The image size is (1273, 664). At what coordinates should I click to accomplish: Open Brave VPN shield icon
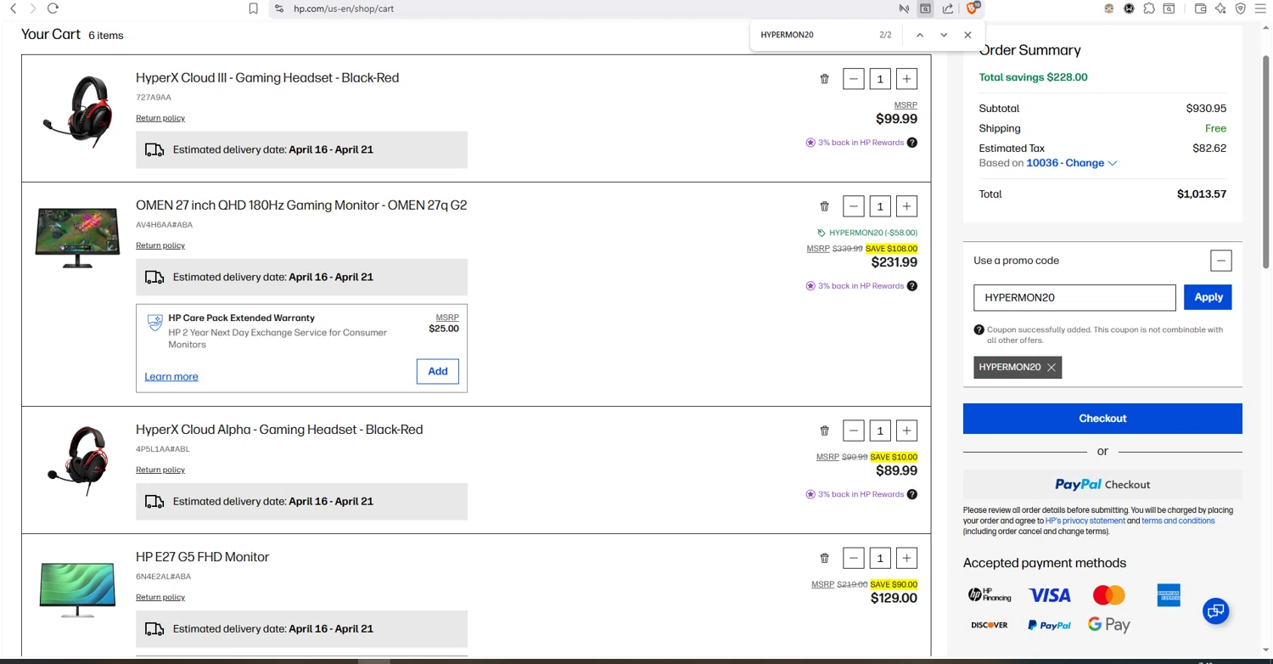[1240, 8]
